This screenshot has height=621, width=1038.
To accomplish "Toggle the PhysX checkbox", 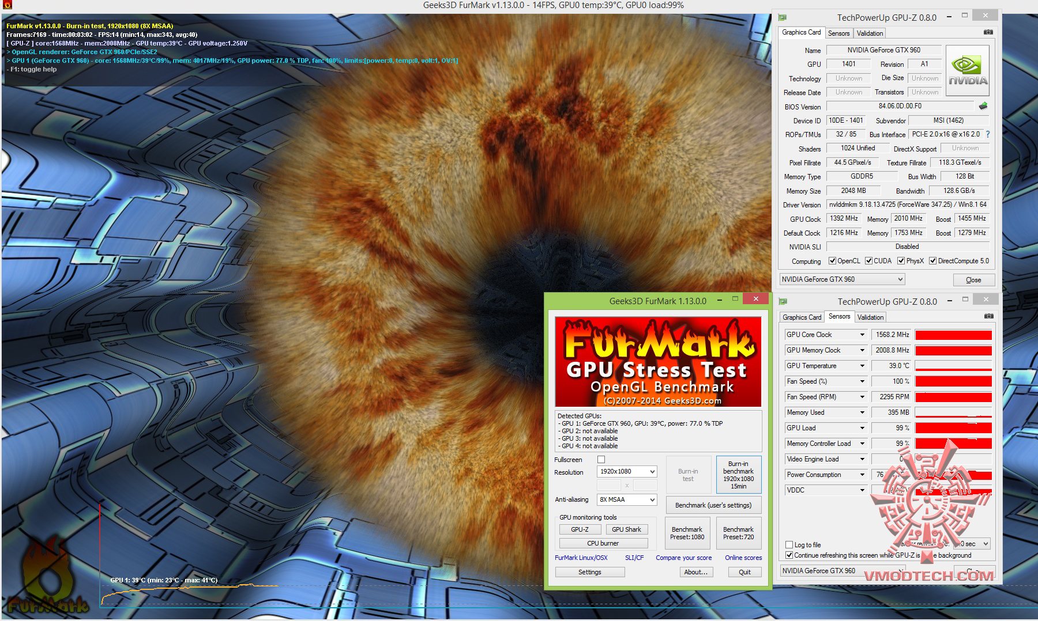I will pyautogui.click(x=901, y=261).
